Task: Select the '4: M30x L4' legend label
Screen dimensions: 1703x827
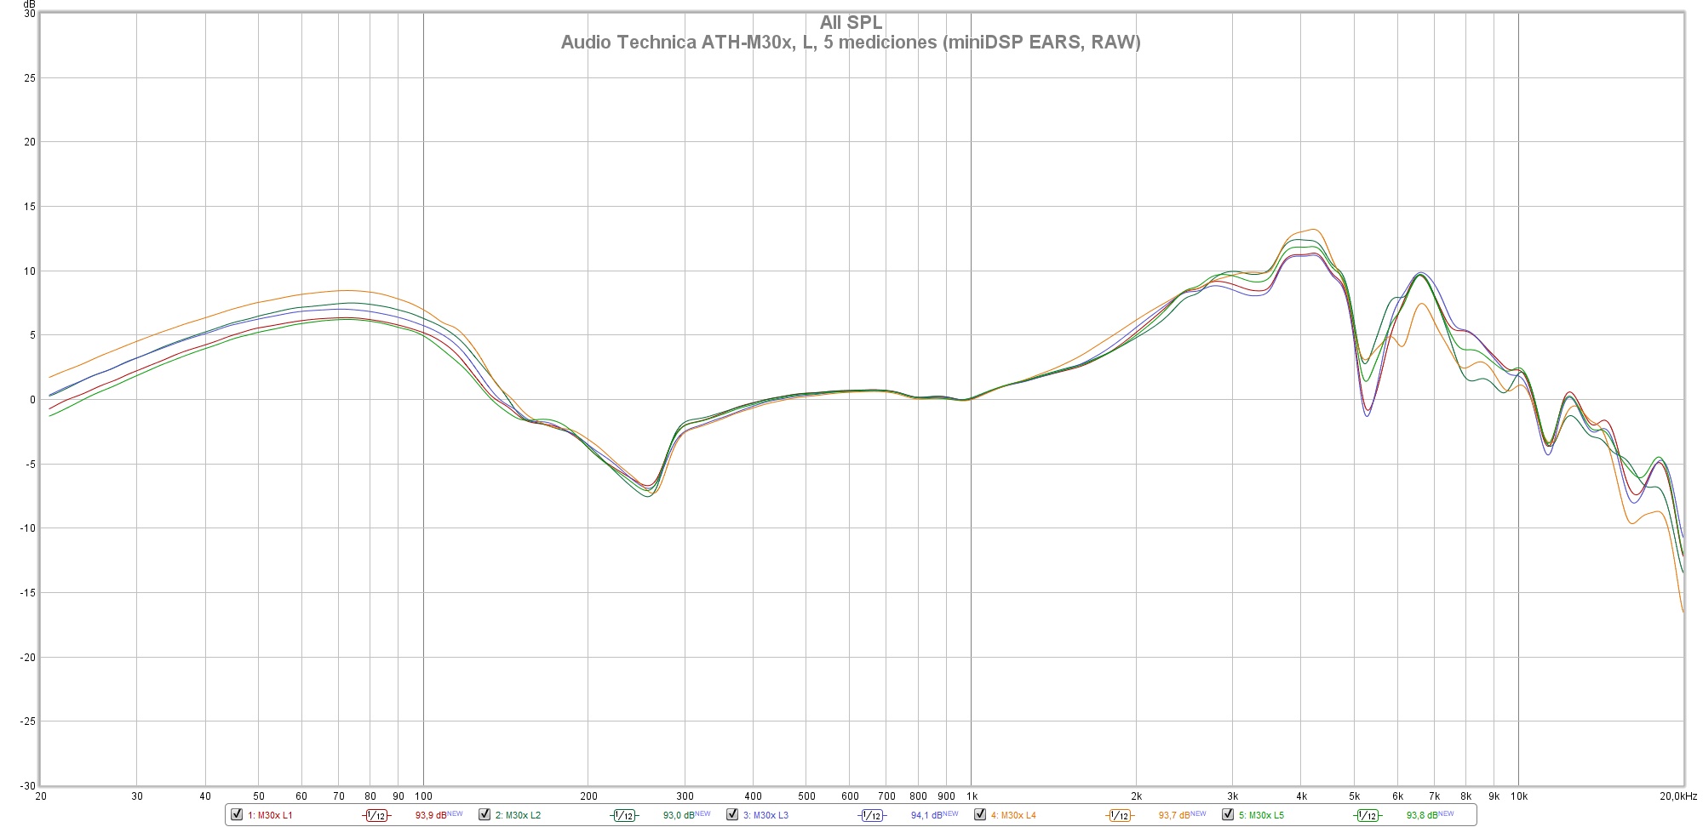Action: click(x=1013, y=815)
